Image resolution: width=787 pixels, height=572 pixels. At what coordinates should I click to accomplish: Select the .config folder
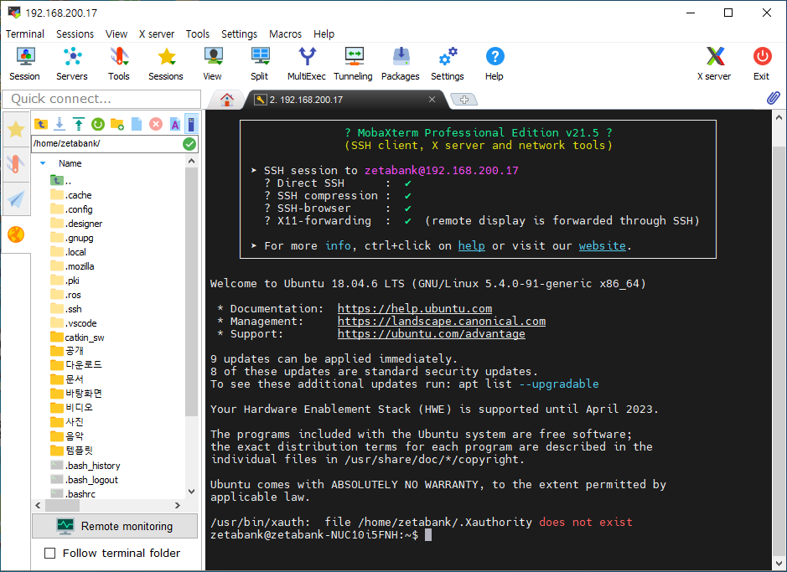71,209
